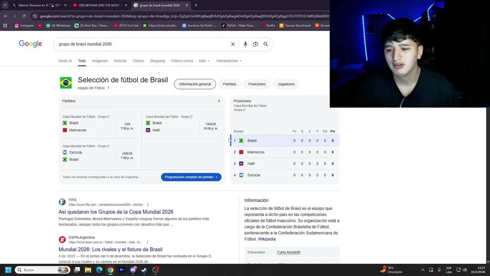
Task: Click the browser address bar URL
Action: tap(184, 16)
